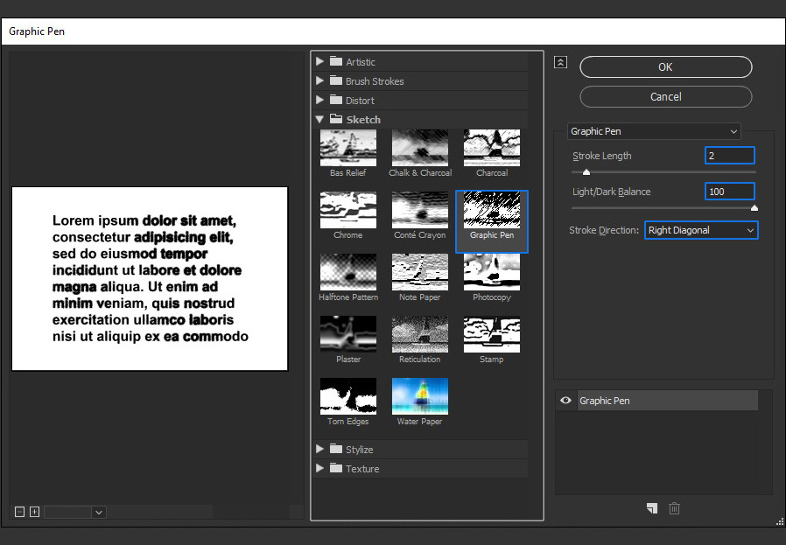Expand the Distort filter category arrow

tap(319, 101)
